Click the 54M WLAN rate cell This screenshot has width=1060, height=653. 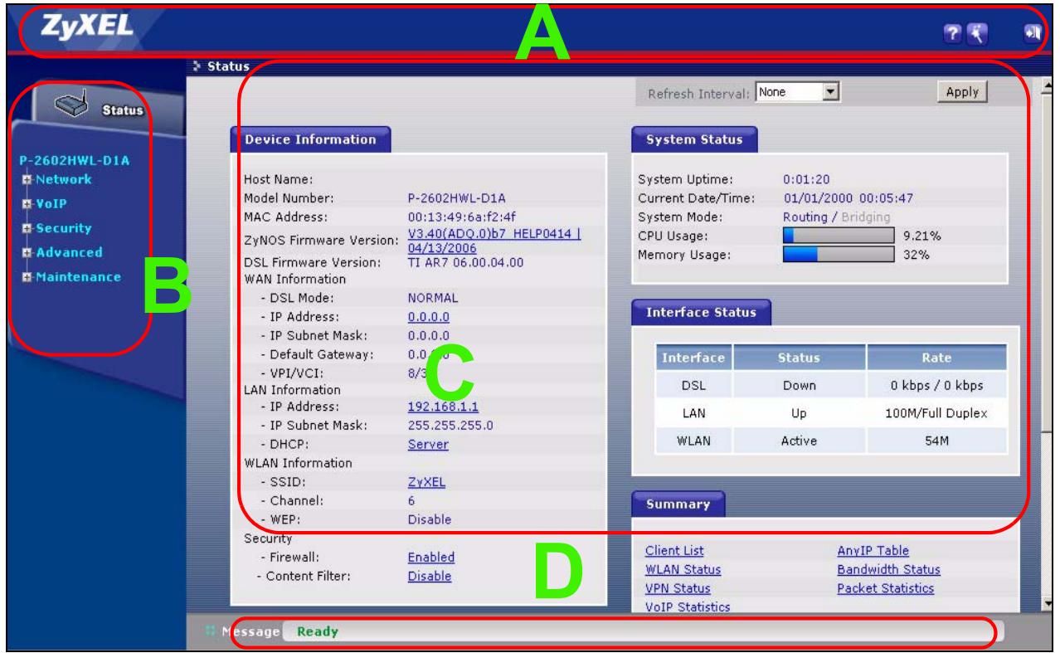pos(936,441)
